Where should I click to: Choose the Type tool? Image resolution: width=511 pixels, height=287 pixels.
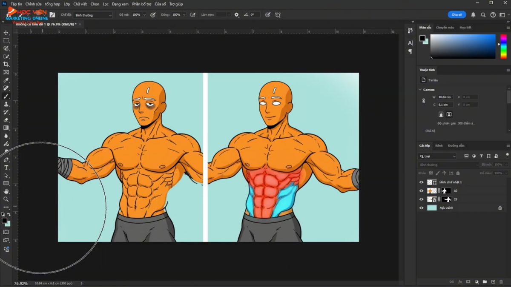(x=6, y=167)
